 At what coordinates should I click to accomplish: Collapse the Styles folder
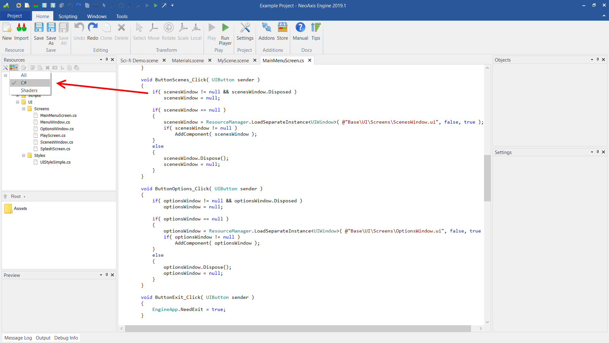[x=23, y=156]
